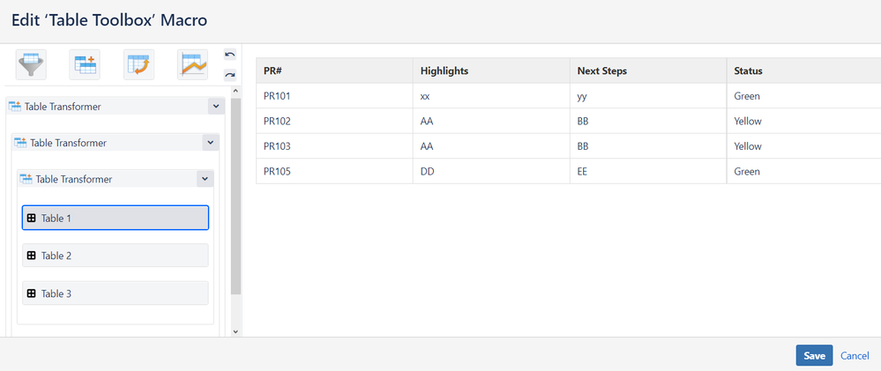Open the second-level Table Transformer dropdown arrow
Image resolution: width=881 pixels, height=371 pixels.
click(210, 142)
